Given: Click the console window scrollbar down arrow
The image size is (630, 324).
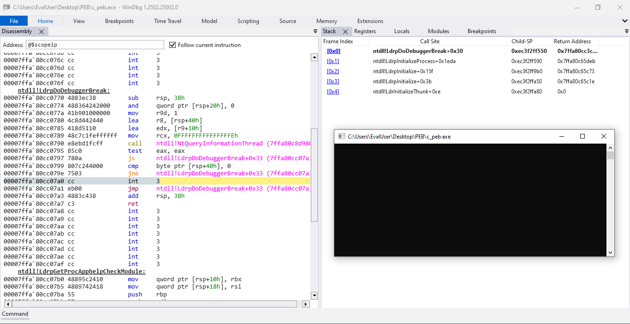Looking at the screenshot, I should (611, 253).
